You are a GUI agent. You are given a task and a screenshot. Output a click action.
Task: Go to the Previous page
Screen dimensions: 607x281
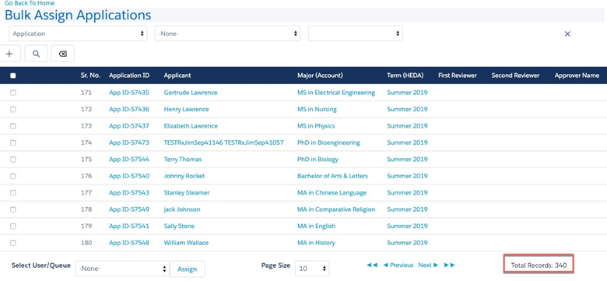pos(398,265)
